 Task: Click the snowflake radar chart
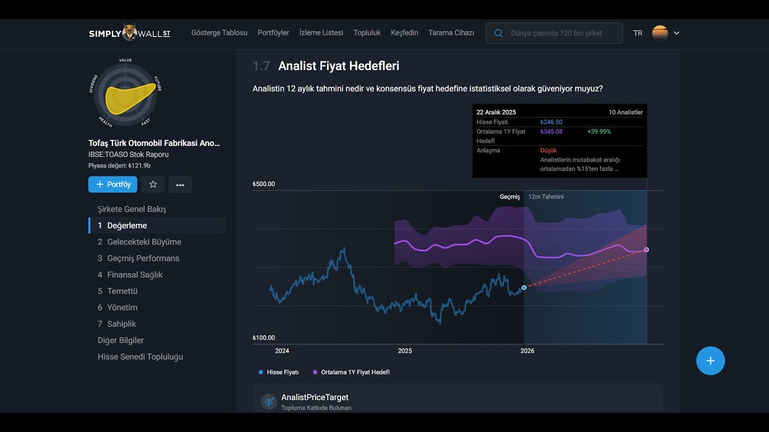125,95
